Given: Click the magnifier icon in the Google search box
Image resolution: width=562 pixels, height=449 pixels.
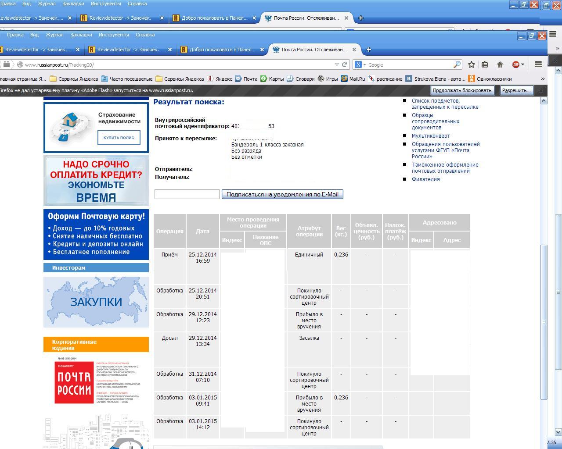Looking at the screenshot, I should click(x=457, y=64).
